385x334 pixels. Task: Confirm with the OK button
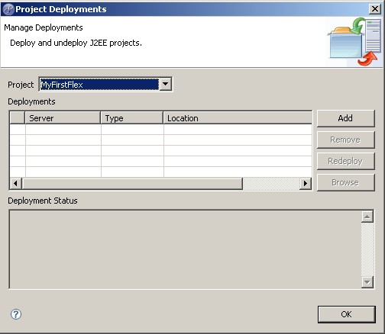coord(347,314)
